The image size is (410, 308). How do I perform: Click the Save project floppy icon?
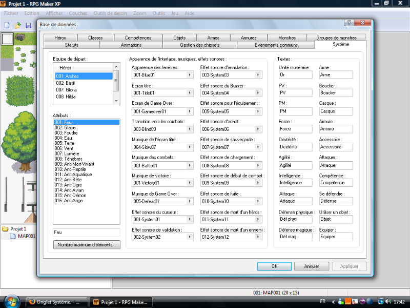[29, 25]
